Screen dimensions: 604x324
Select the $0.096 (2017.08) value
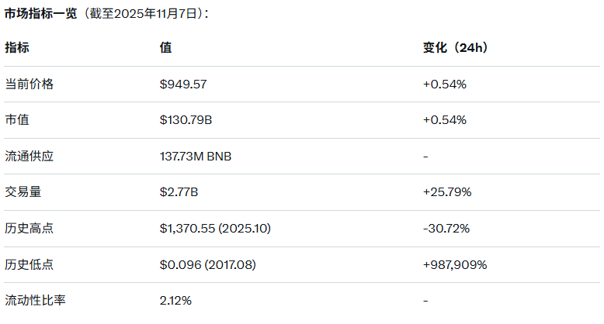point(207,264)
